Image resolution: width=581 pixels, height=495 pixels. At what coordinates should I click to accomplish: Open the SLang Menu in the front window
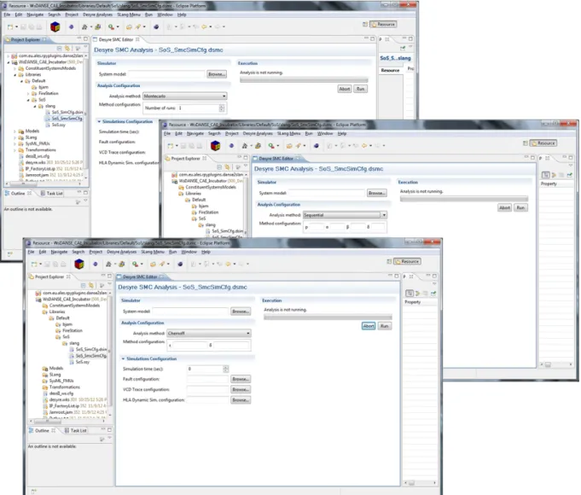153,252
